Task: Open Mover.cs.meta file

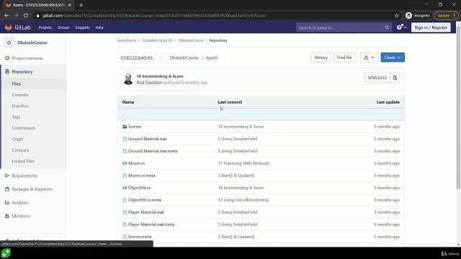Action: coord(142,176)
